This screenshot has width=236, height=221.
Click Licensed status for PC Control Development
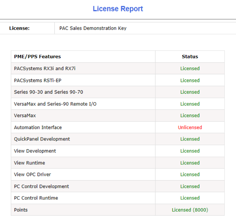[190, 186]
